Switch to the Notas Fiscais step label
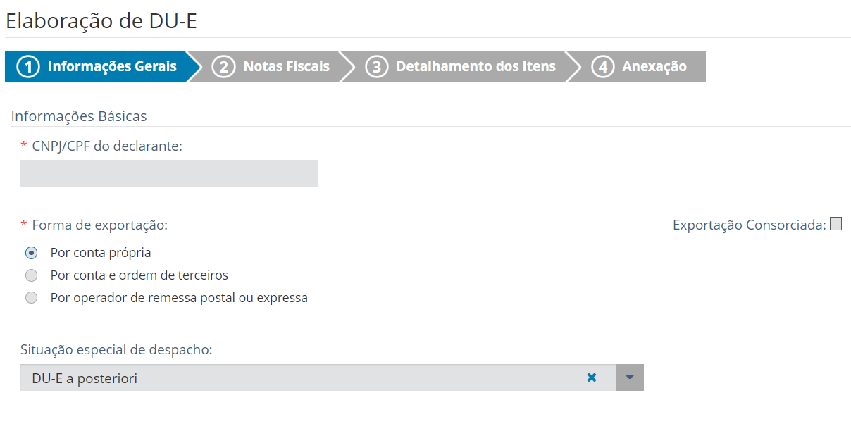851x424 pixels. tap(286, 67)
